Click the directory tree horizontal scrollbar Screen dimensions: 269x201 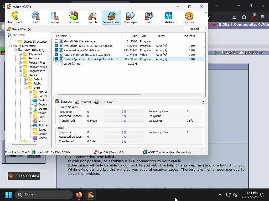tap(24, 145)
